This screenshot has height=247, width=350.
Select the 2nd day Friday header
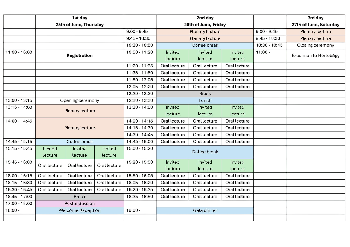[x=205, y=21]
